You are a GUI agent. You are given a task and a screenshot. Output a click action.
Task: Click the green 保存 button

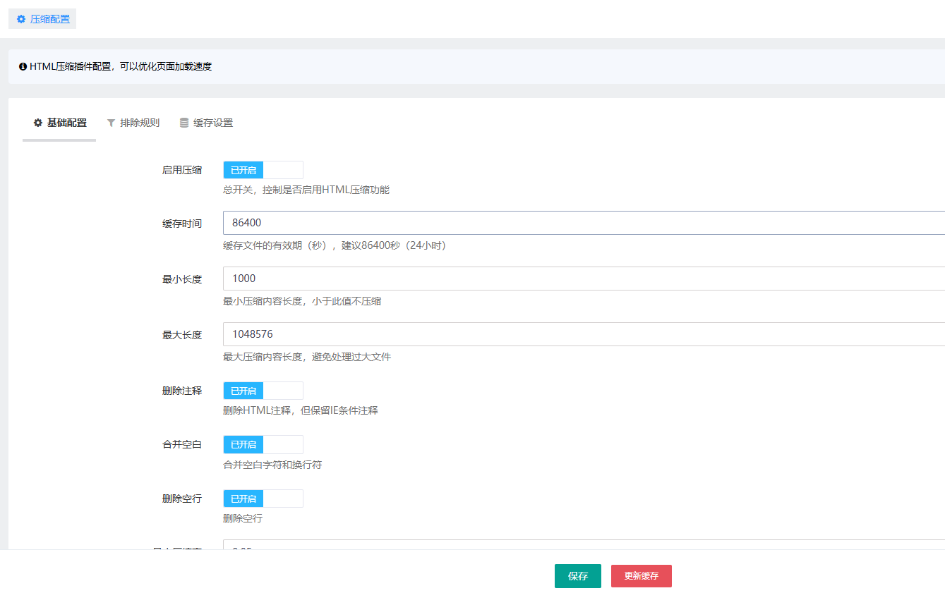click(x=578, y=576)
